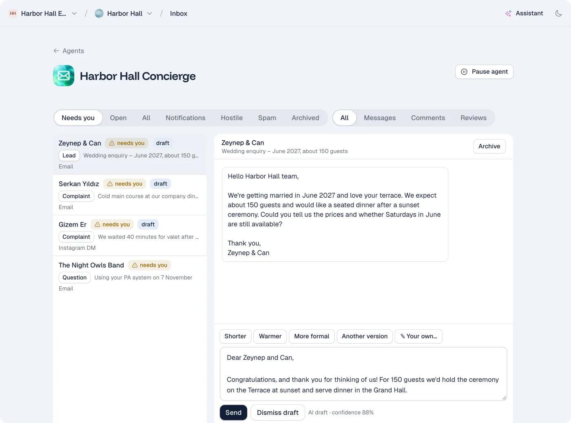This screenshot has width=571, height=423.
Task: Click the Pause agent button
Action: (x=484, y=72)
